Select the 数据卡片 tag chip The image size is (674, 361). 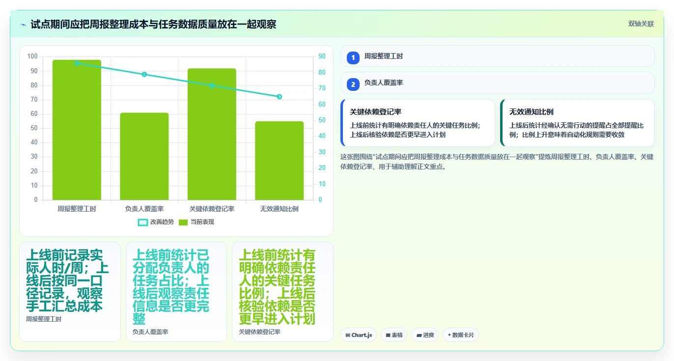(x=460, y=335)
